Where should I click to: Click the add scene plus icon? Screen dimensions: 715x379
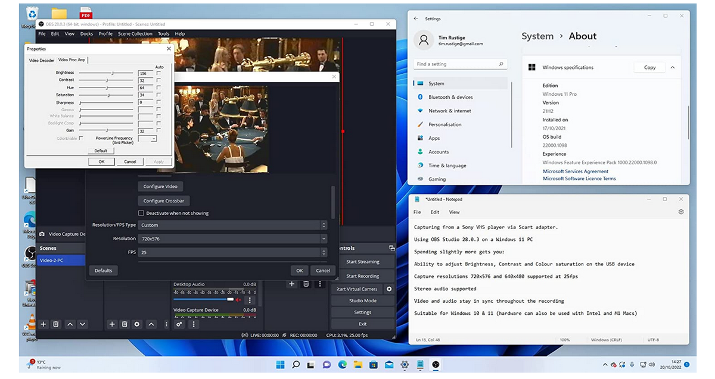43,324
